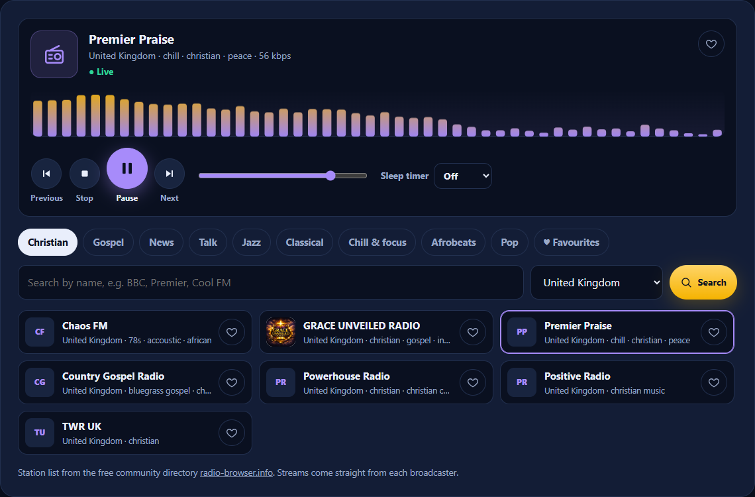The height and width of the screenshot is (497, 755).
Task: Add Chaos FM to favourites
Action: (x=232, y=332)
